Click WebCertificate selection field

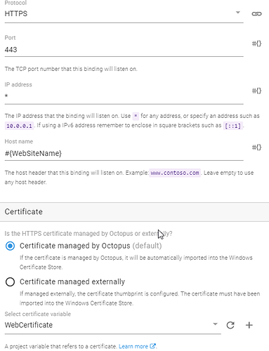tap(113, 325)
